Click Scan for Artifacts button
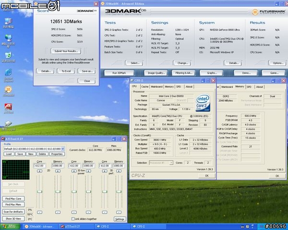Image resolution: width=288 pixels, height=230 pixels. [13, 212]
